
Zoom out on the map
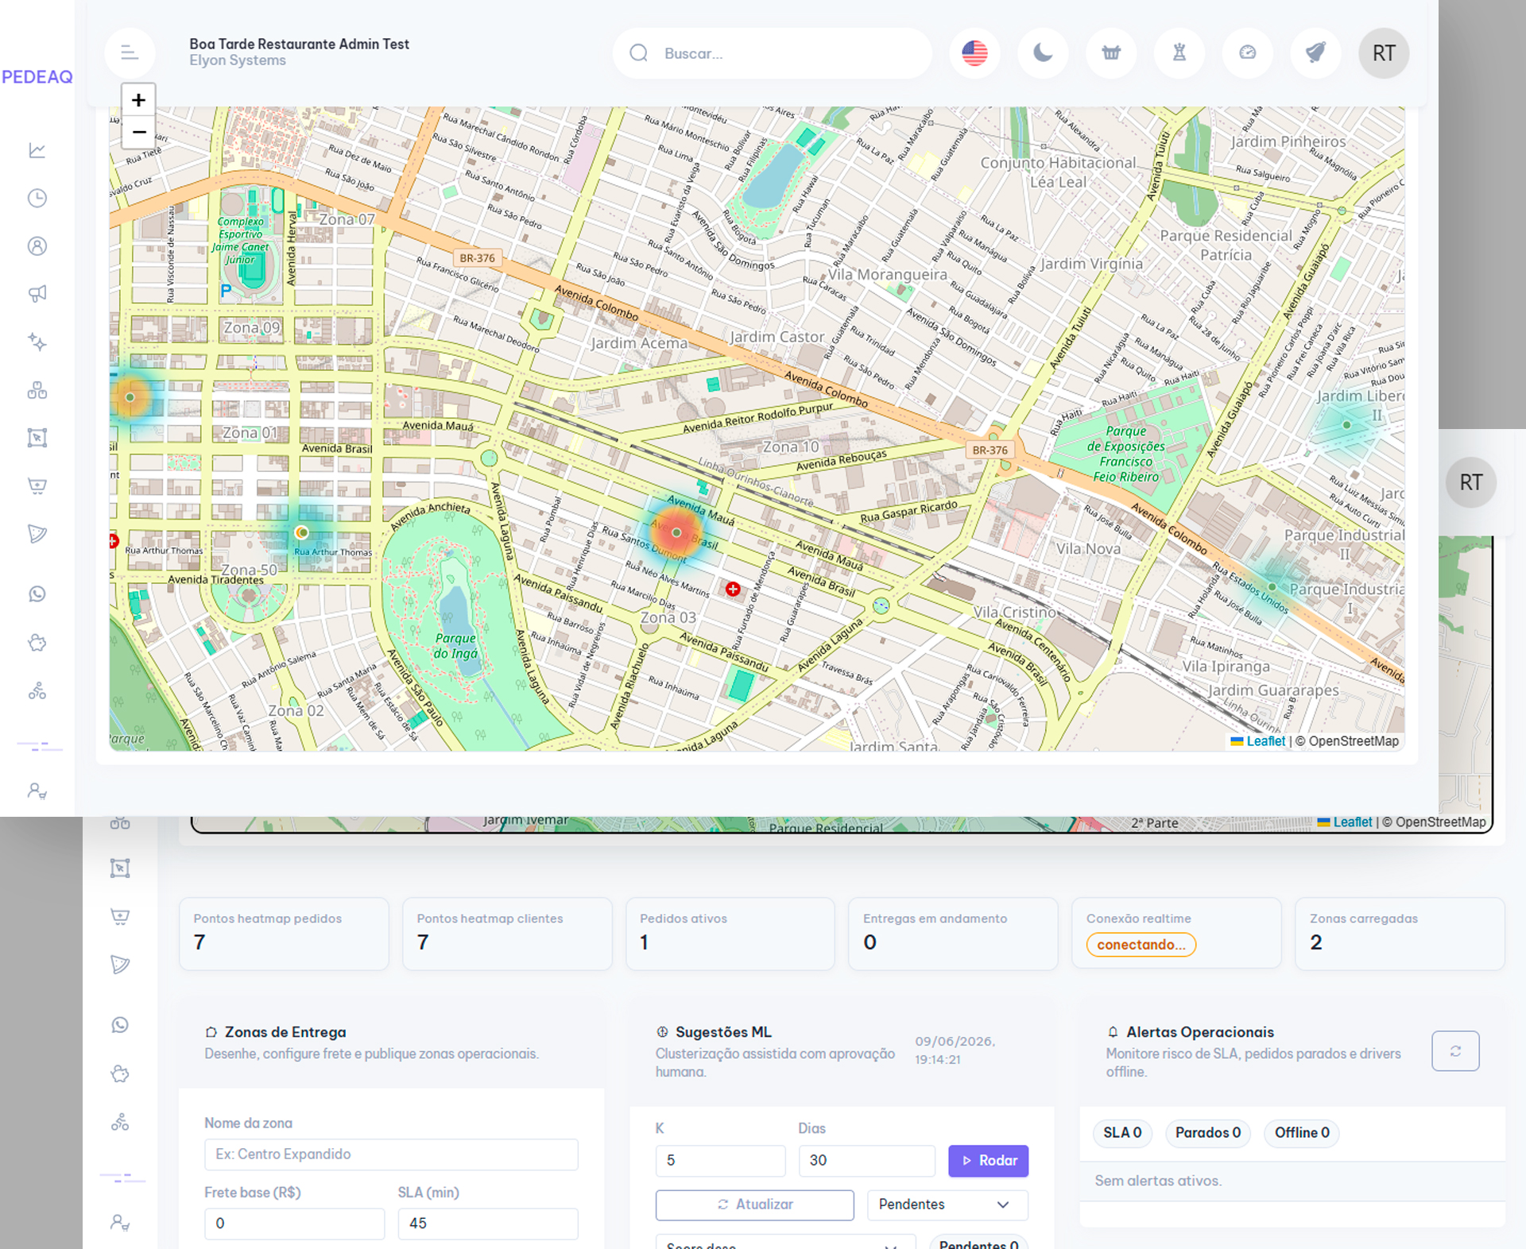(x=139, y=132)
